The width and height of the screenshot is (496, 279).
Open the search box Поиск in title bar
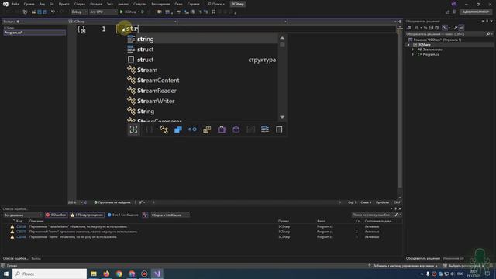coord(216,4)
